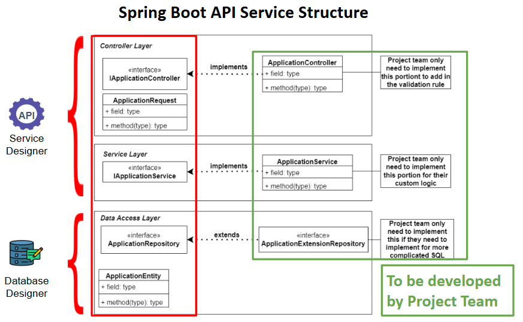Click the IApplicationService interface box
The height and width of the screenshot is (322, 523).
[145, 172]
